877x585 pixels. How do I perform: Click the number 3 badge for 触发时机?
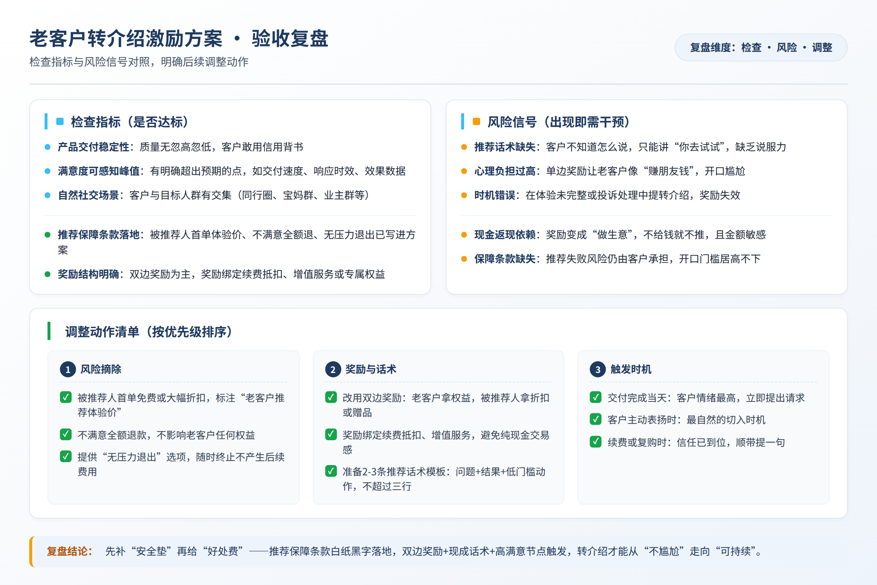(x=598, y=369)
